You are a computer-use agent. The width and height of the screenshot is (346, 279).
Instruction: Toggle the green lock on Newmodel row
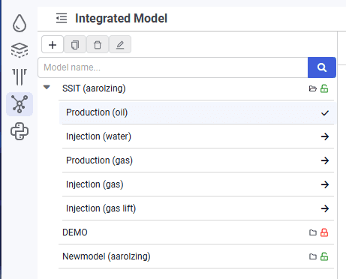point(324,256)
